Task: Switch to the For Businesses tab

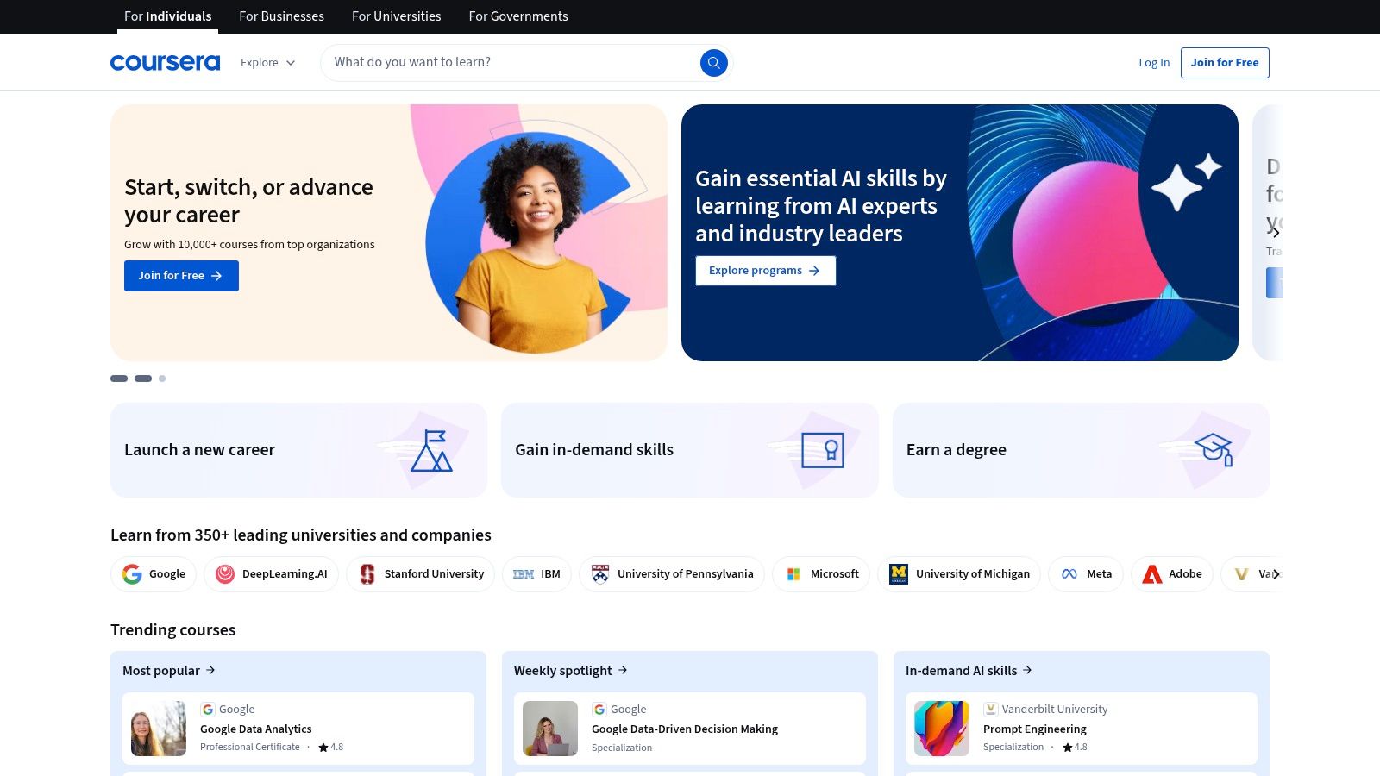Action: coord(281,16)
